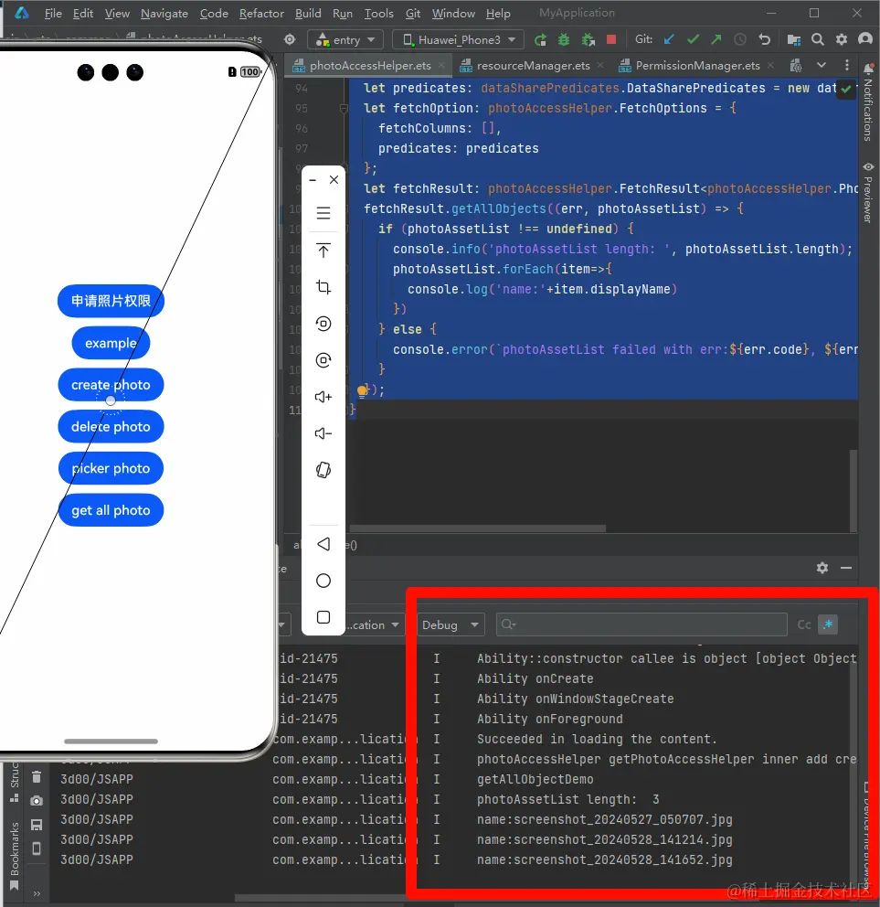Tap the delete photo button
Viewport: 880px width, 907px height.
[x=111, y=426]
